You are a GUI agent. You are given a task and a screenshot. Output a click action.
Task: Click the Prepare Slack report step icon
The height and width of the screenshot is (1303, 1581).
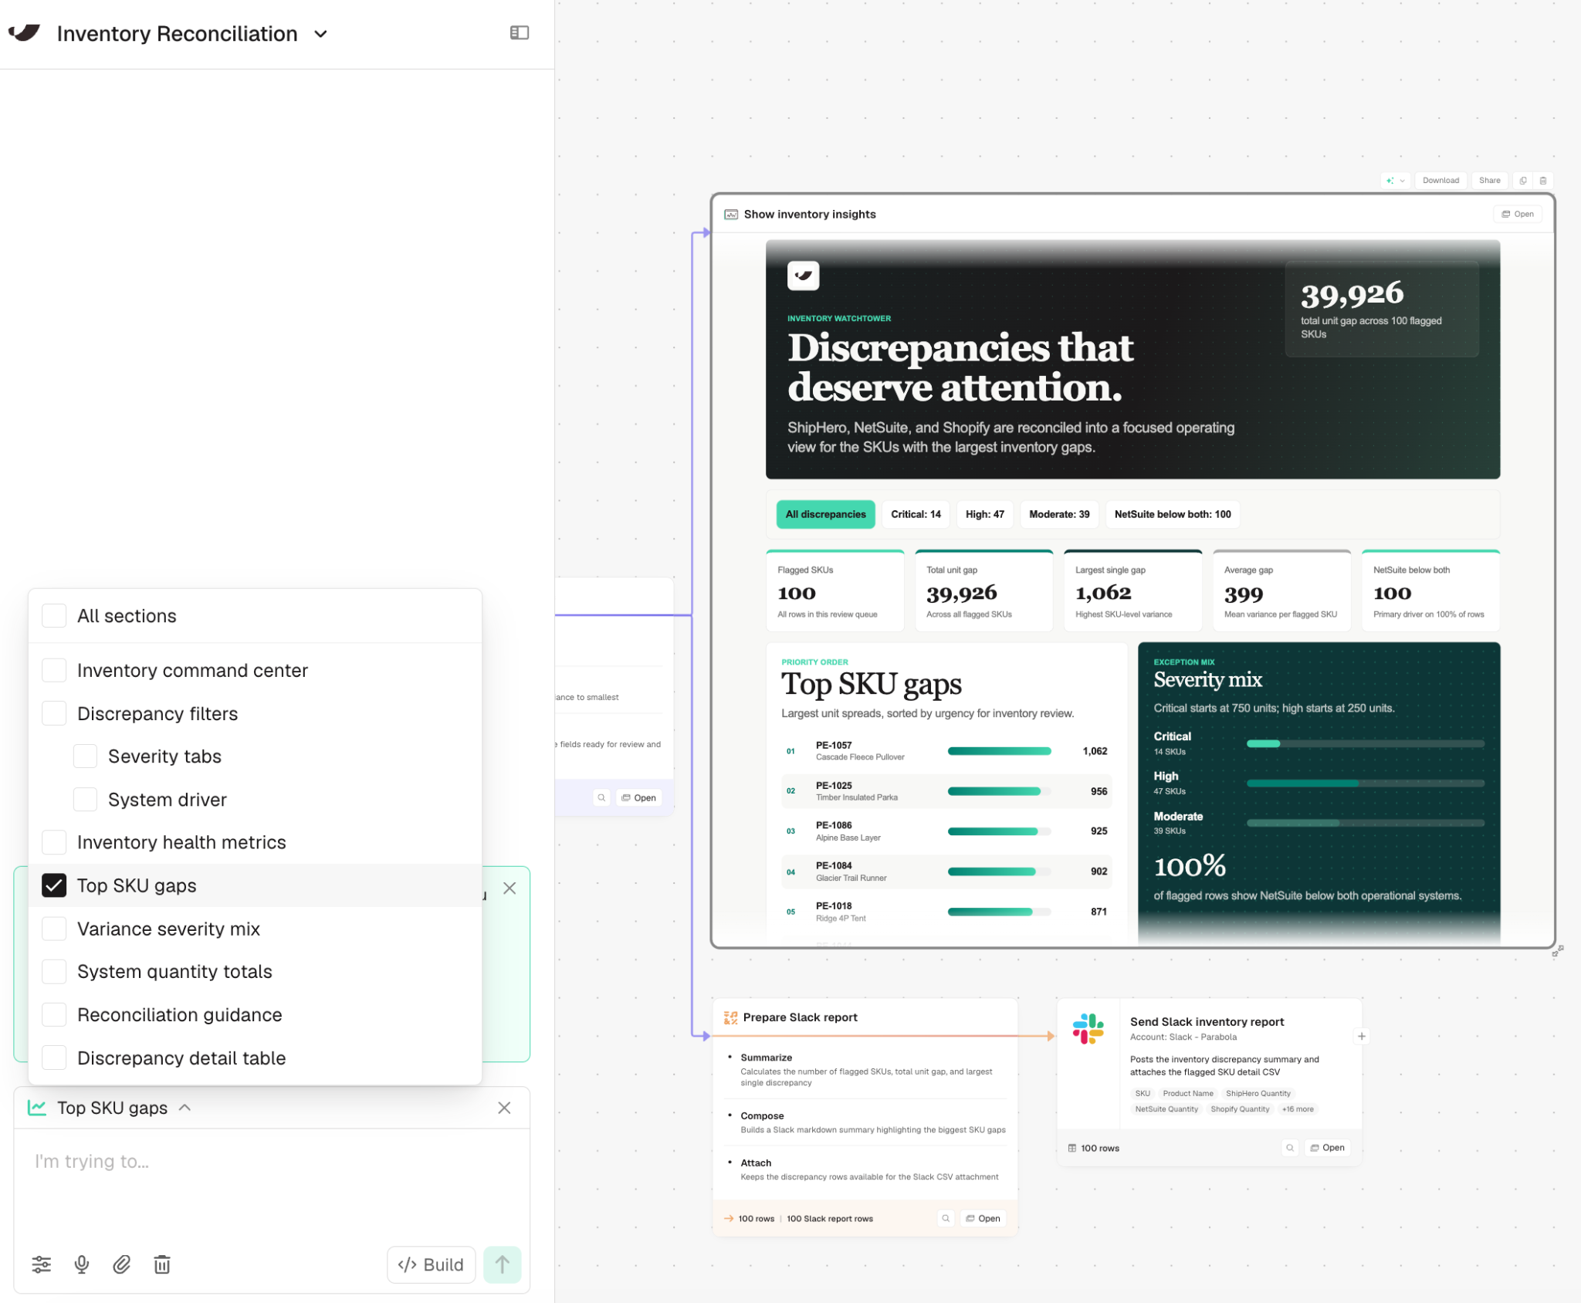(x=730, y=1017)
